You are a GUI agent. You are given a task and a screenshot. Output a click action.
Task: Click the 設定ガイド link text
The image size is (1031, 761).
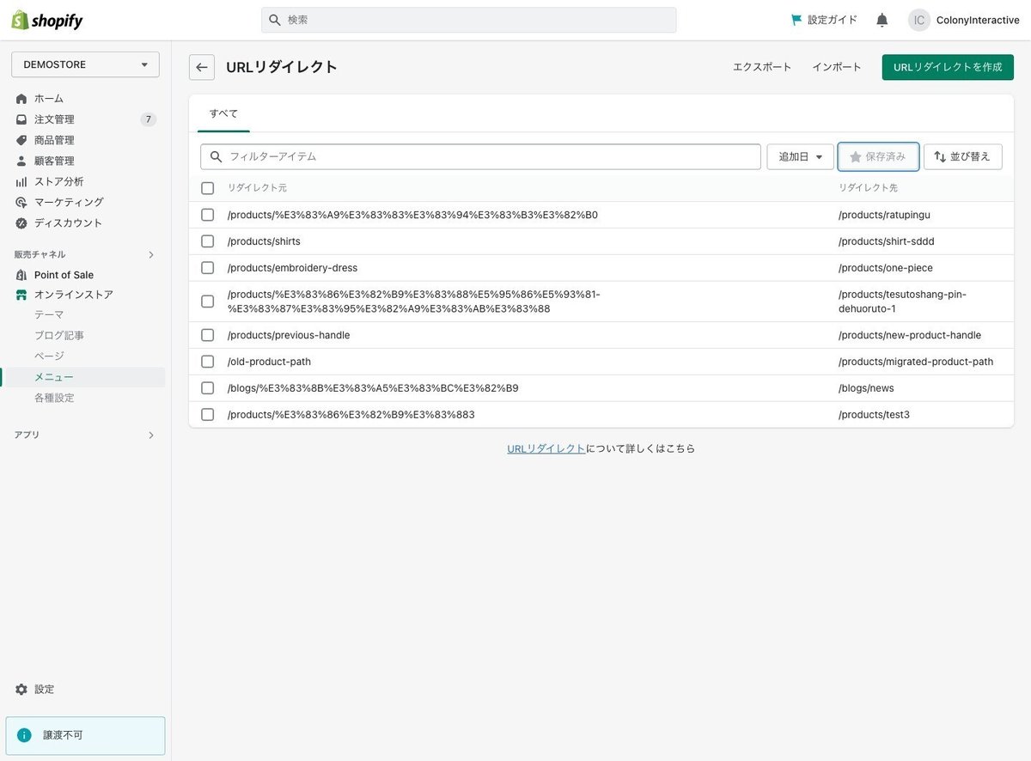833,20
